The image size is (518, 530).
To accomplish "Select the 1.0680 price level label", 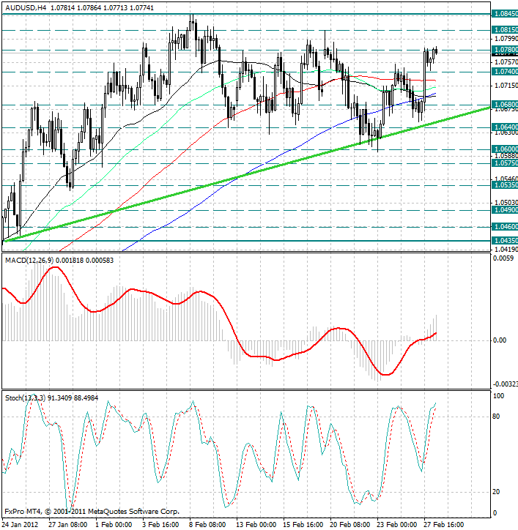I will (505, 105).
